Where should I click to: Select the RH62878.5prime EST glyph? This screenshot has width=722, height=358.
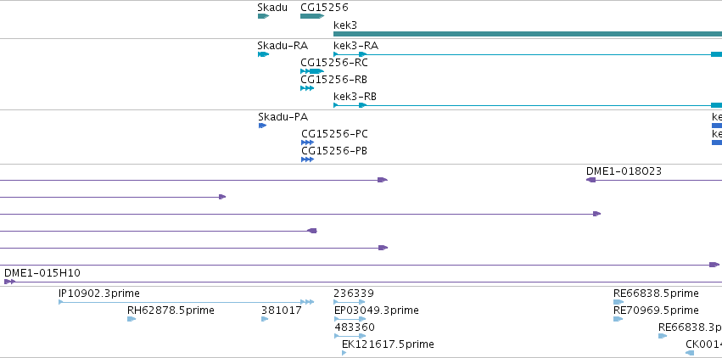pyautogui.click(x=132, y=319)
